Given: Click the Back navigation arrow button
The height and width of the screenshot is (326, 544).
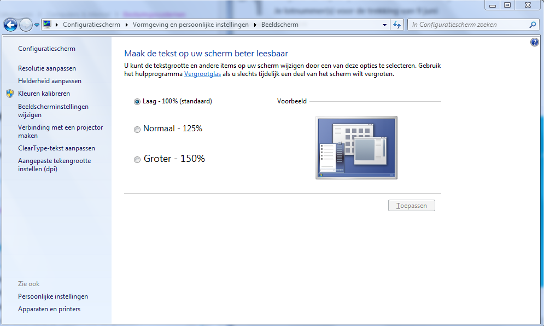Looking at the screenshot, I should 10,25.
